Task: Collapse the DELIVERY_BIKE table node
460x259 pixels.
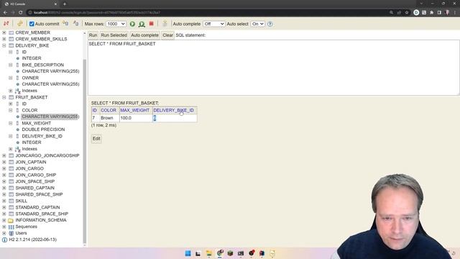Action: click(x=4, y=45)
